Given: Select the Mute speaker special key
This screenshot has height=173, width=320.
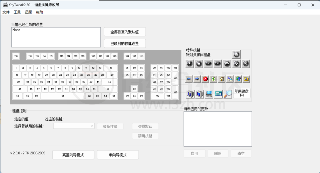Looking at the screenshot, I should point(246,64).
